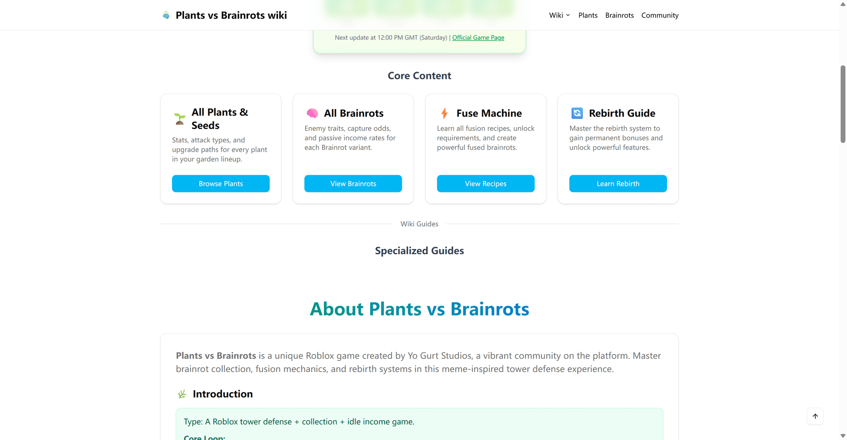Go to the Plants navigation item
The height and width of the screenshot is (440, 847).
[588, 15]
